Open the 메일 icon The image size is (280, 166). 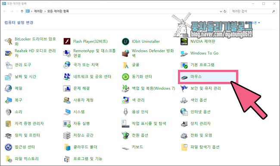point(8,88)
